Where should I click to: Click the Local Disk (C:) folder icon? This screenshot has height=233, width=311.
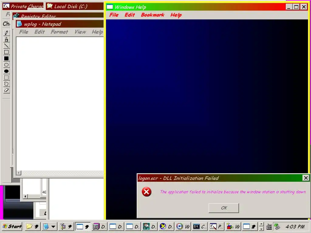[x=50, y=6]
